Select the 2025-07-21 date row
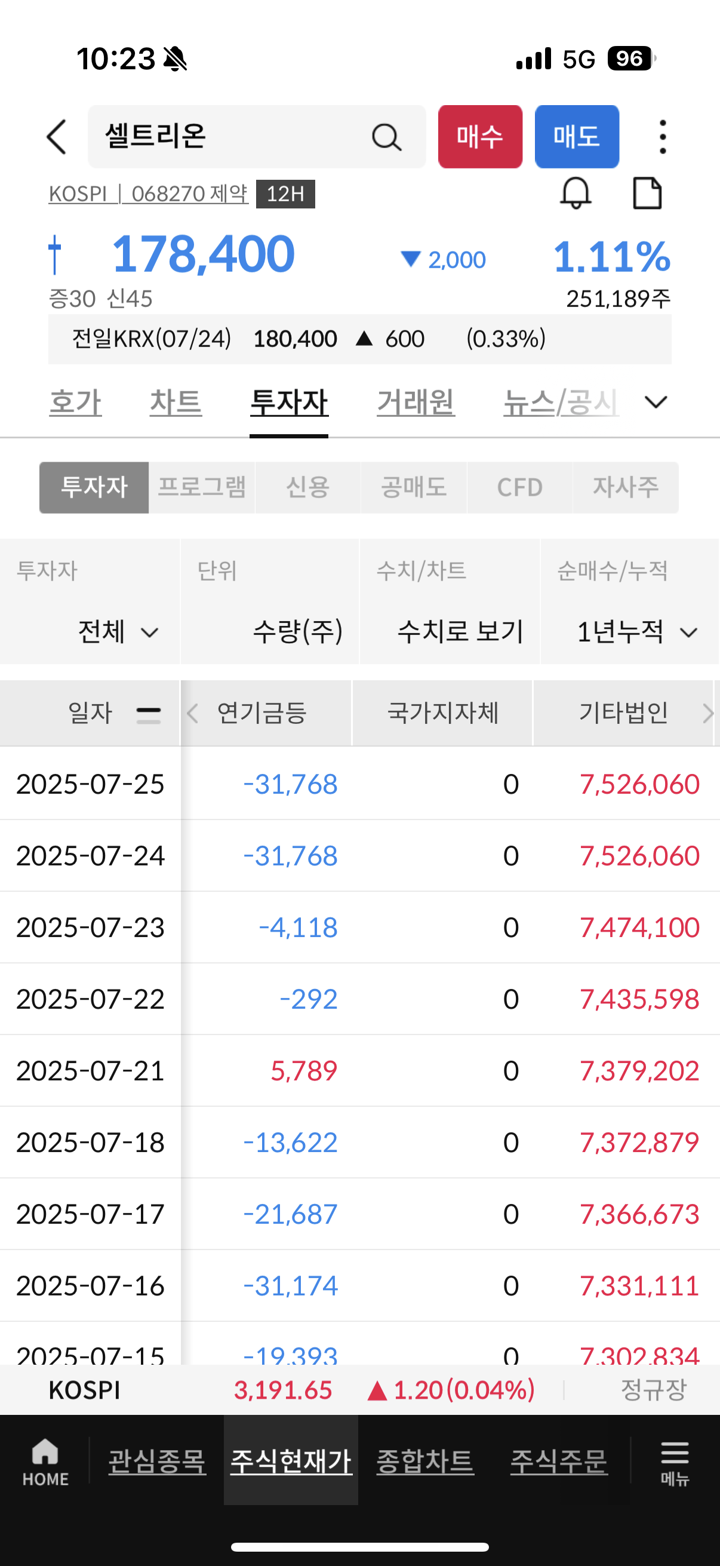Viewport: 720px width, 1566px height. pyautogui.click(x=359, y=1070)
